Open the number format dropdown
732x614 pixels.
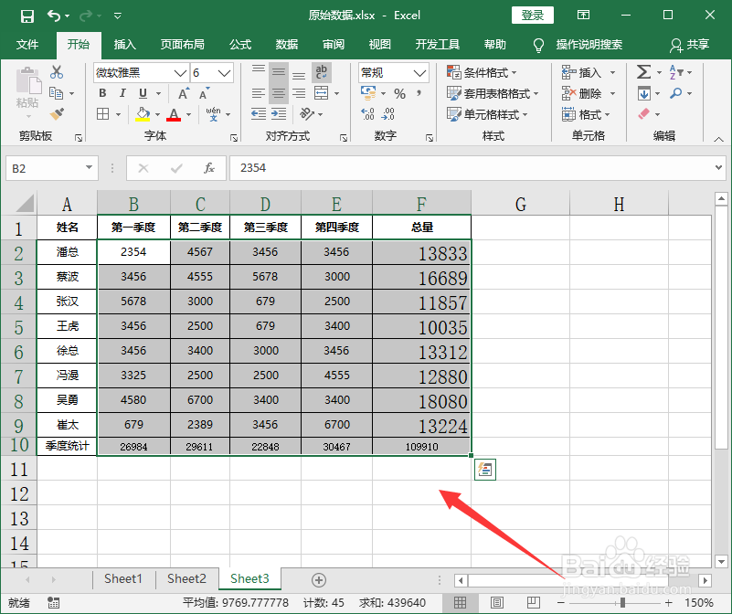point(419,73)
